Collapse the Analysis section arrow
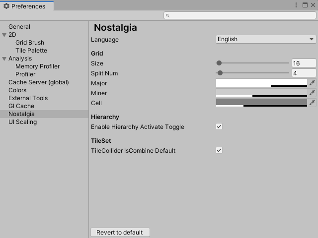 coord(4,59)
